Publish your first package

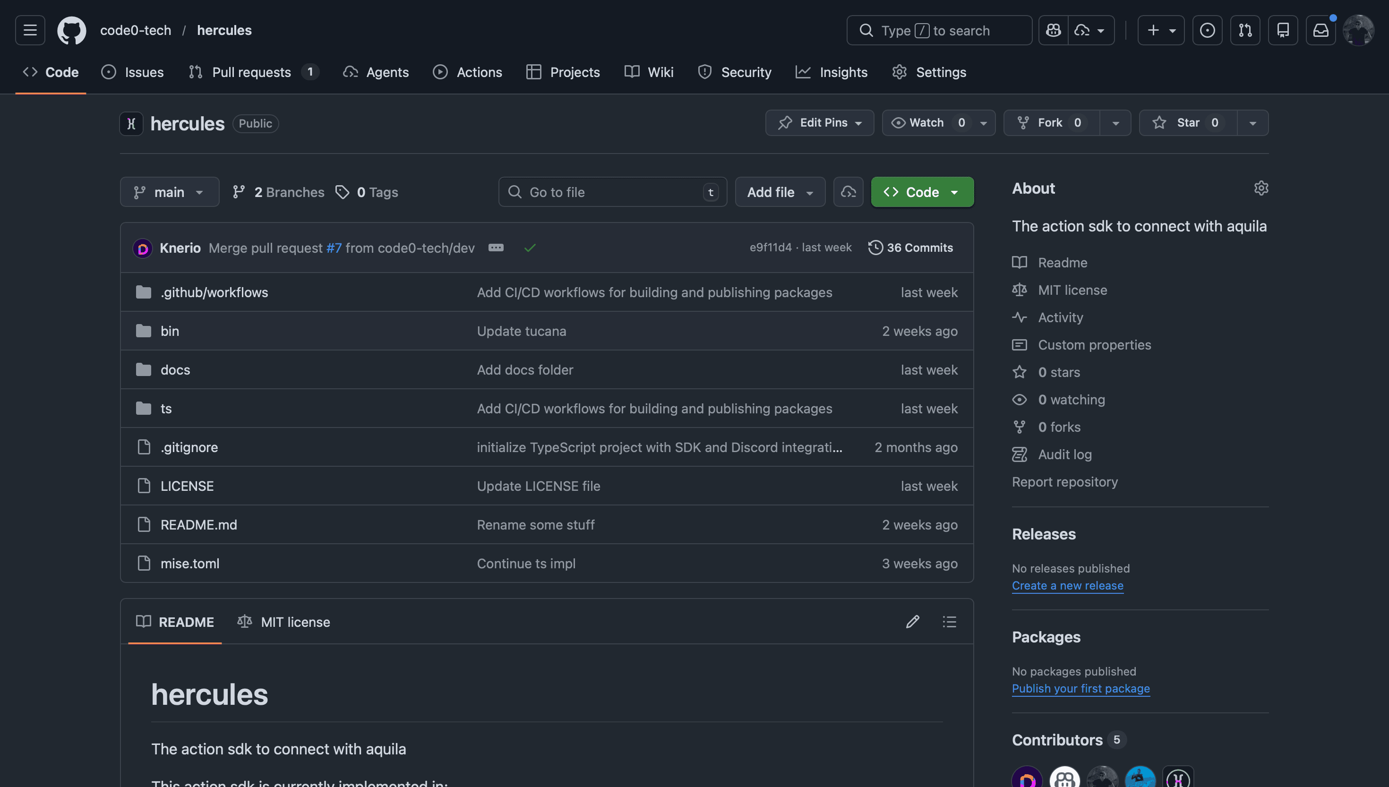coord(1080,688)
